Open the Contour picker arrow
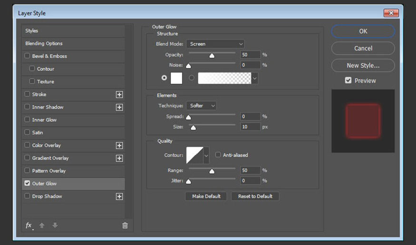The width and height of the screenshot is (416, 245). click(206, 155)
